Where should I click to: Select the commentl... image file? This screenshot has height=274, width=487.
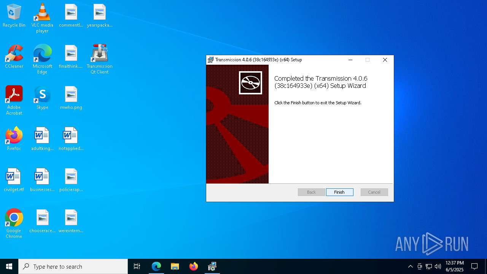pos(71,16)
